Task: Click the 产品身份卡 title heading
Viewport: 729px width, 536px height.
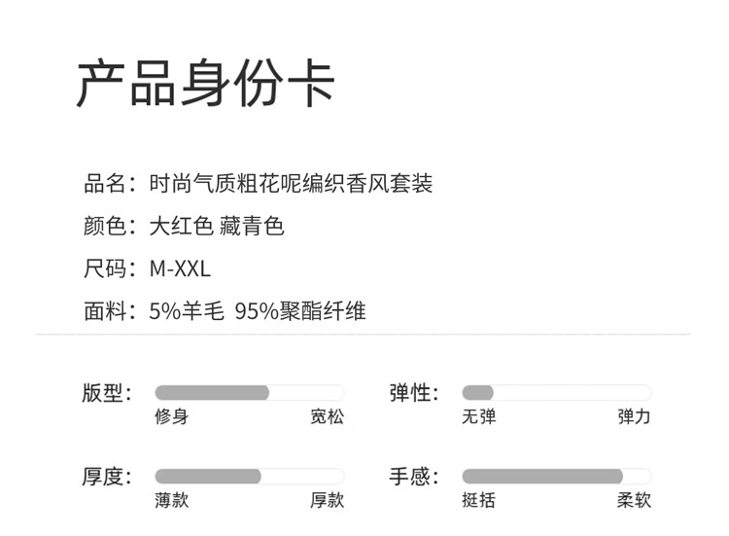Action: pyautogui.click(x=205, y=85)
